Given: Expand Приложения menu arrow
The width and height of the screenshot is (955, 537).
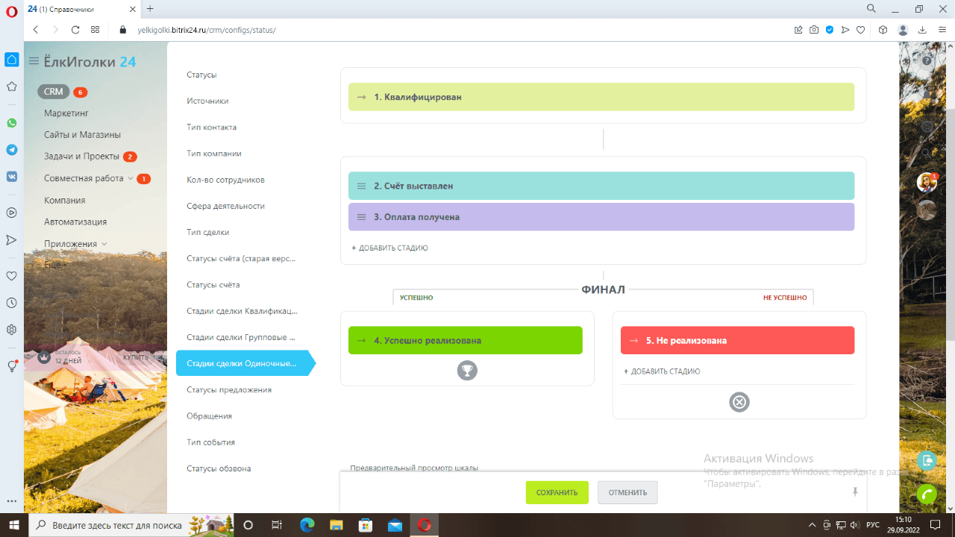Looking at the screenshot, I should pyautogui.click(x=104, y=244).
